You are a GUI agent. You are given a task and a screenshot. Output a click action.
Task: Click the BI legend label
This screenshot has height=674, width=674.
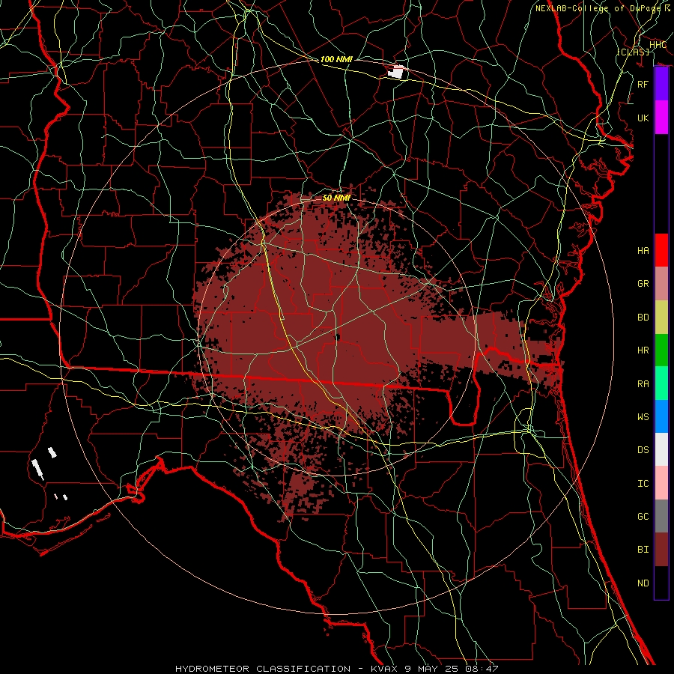(x=643, y=550)
